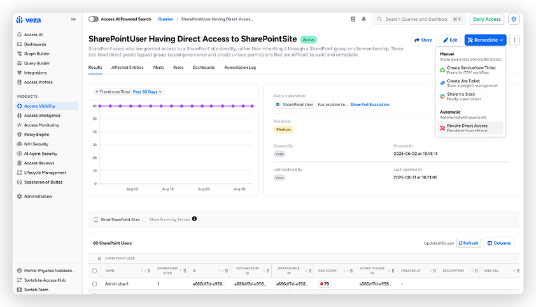The height and width of the screenshot is (307, 536).
Task: Open the user profile entry
Action: tap(46, 271)
